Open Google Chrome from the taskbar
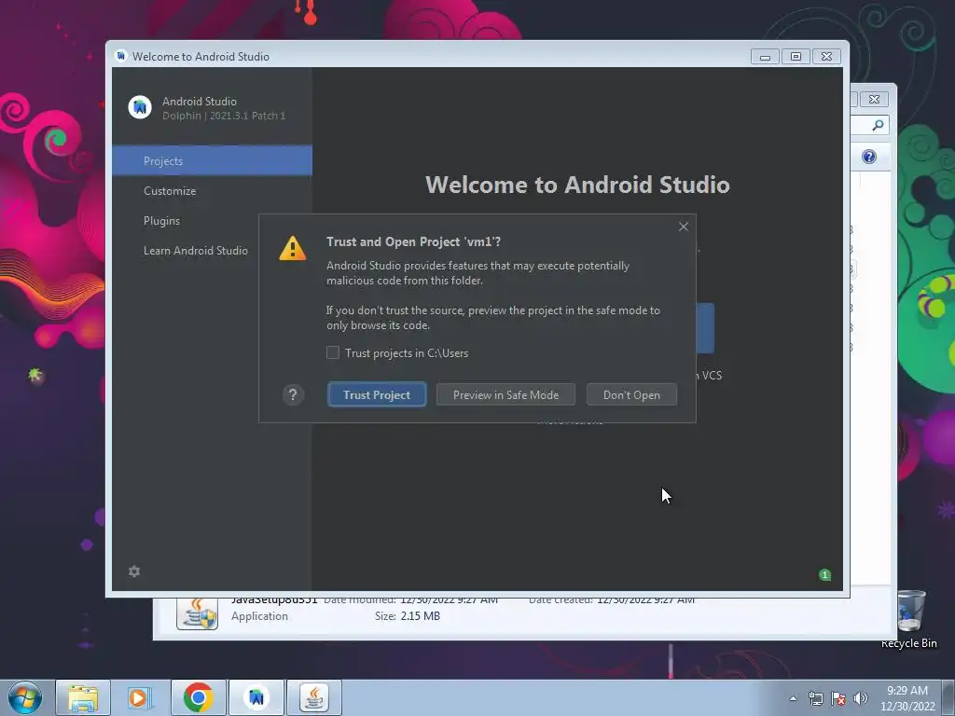 coord(198,697)
